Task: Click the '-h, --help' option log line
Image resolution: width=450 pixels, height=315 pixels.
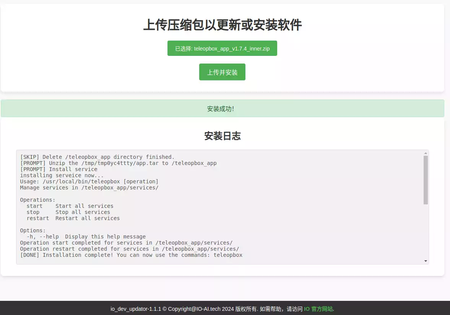Action: pos(86,237)
